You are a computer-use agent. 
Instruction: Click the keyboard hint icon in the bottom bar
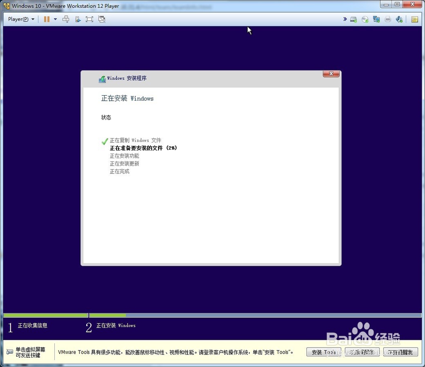[x=9, y=352]
